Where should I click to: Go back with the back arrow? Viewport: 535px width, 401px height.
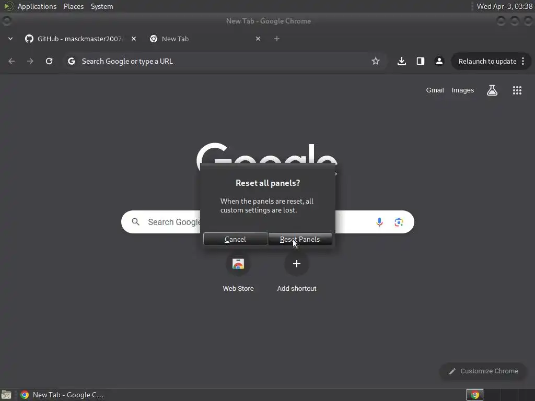[11, 61]
